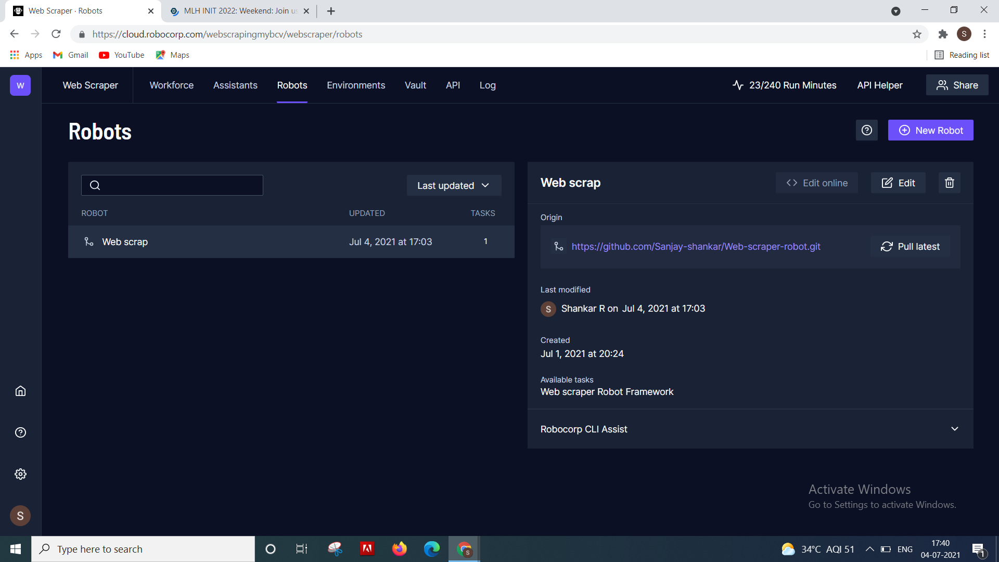Viewport: 999px width, 562px height.
Task: Click the user avatar S in sidebar
Action: tap(20, 516)
